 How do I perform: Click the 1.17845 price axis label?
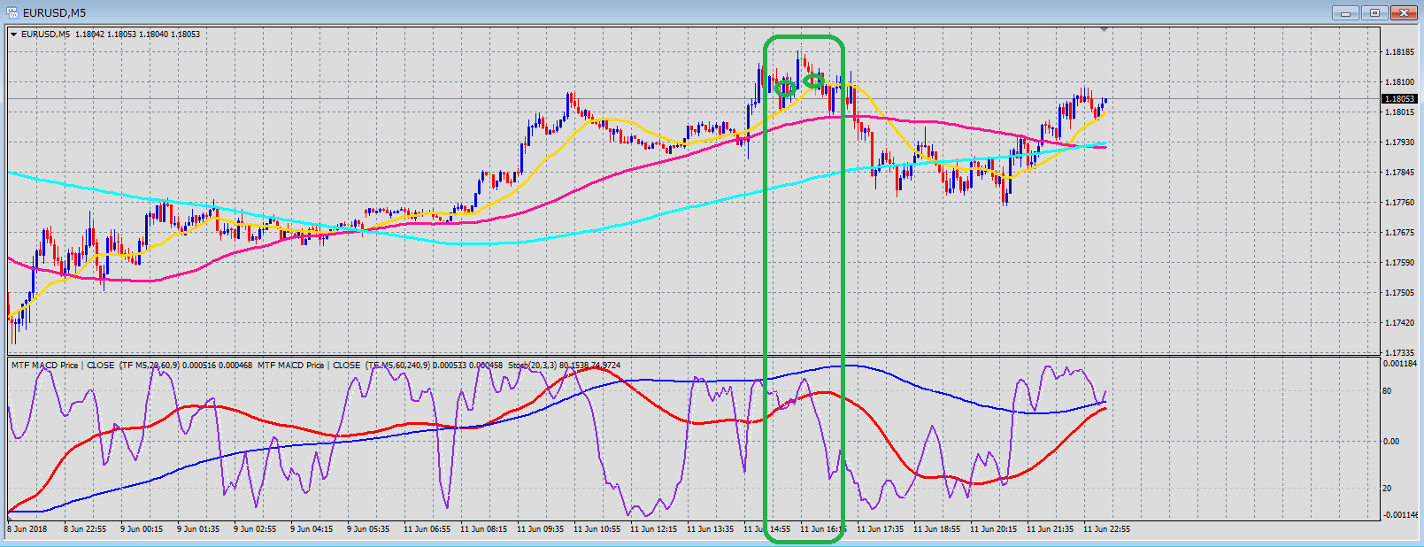click(1398, 173)
